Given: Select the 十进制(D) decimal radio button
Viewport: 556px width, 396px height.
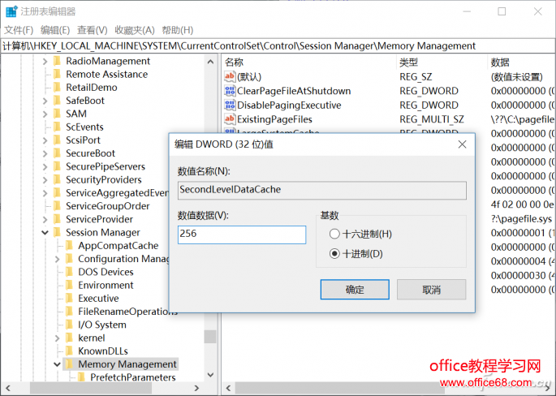Looking at the screenshot, I should click(x=334, y=253).
